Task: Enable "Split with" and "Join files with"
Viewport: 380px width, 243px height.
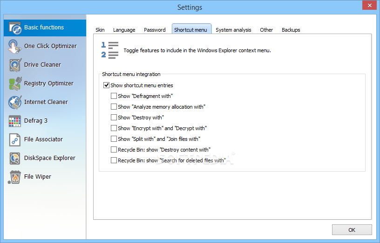Action: point(114,139)
